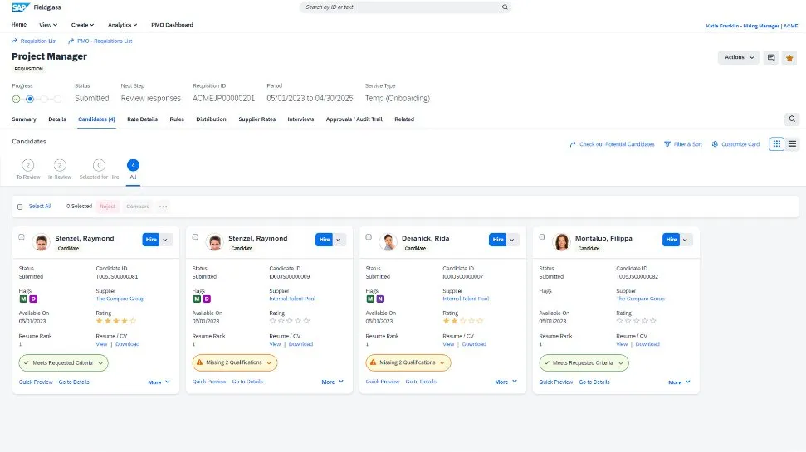Switch to list view icon
The image size is (806, 452).
pos(792,144)
